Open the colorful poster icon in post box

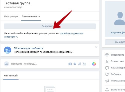94,64
